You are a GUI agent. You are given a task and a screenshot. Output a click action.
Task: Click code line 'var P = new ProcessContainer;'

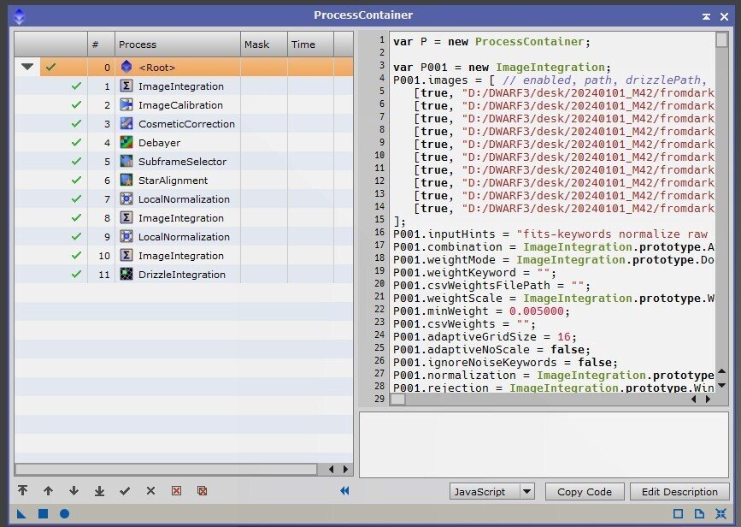coord(492,42)
